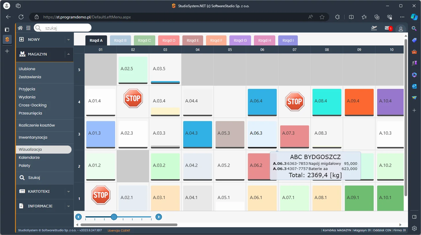Select turquoise location cell A.08.4
The height and width of the screenshot is (235, 421).
pos(327,102)
